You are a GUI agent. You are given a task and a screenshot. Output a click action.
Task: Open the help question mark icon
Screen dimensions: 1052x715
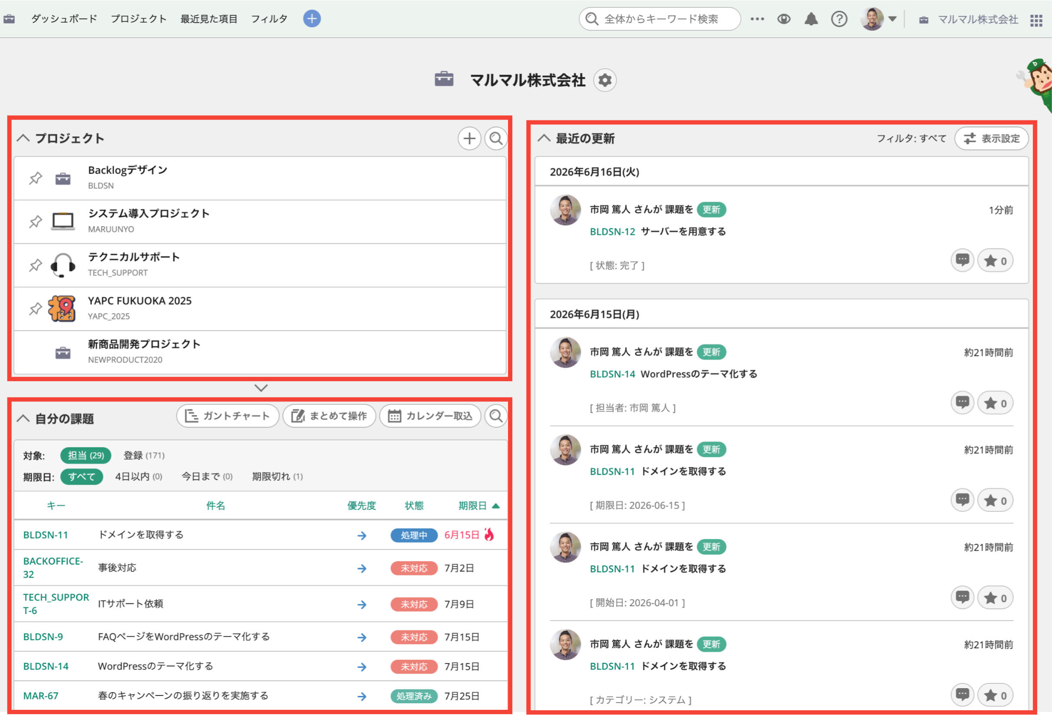point(839,19)
